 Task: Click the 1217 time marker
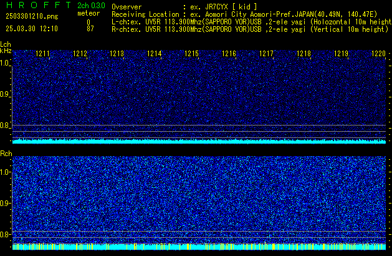pyautogui.click(x=267, y=54)
